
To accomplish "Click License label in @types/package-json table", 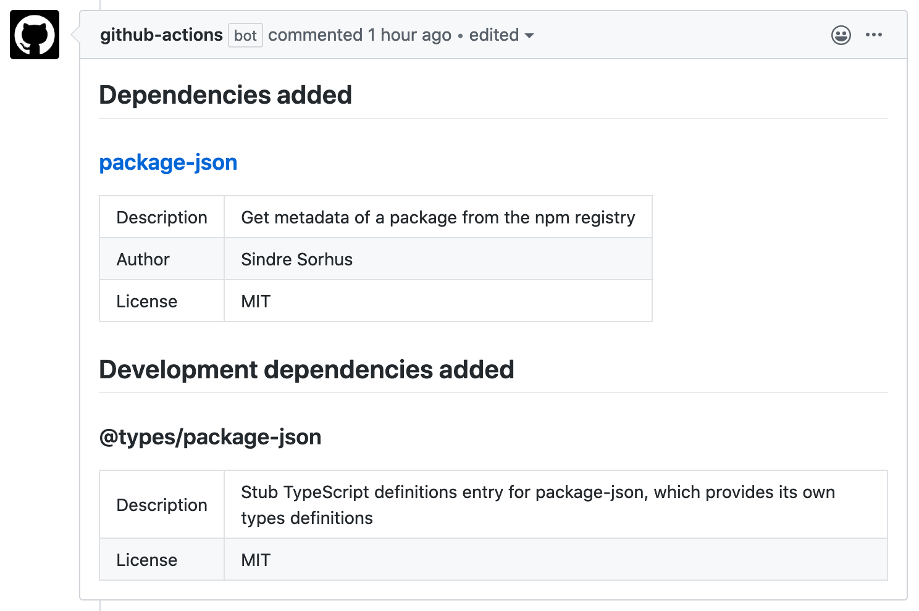I will 147,560.
